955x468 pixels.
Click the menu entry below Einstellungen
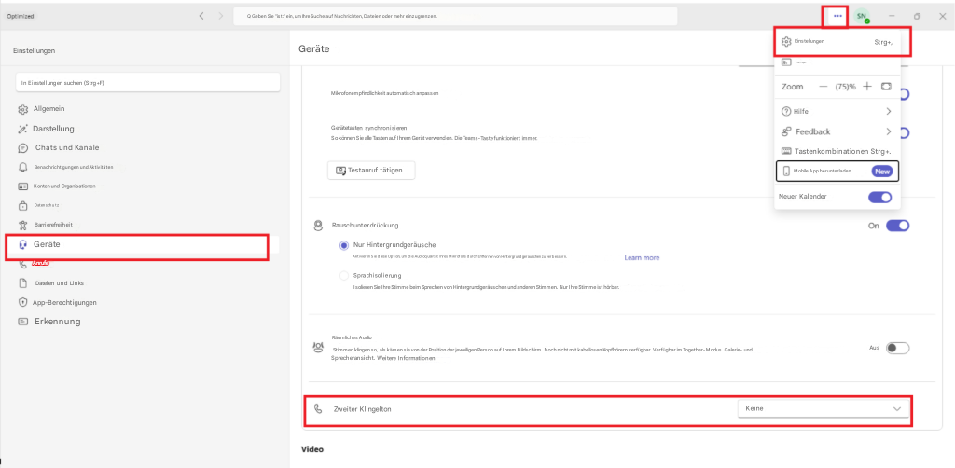click(x=837, y=62)
